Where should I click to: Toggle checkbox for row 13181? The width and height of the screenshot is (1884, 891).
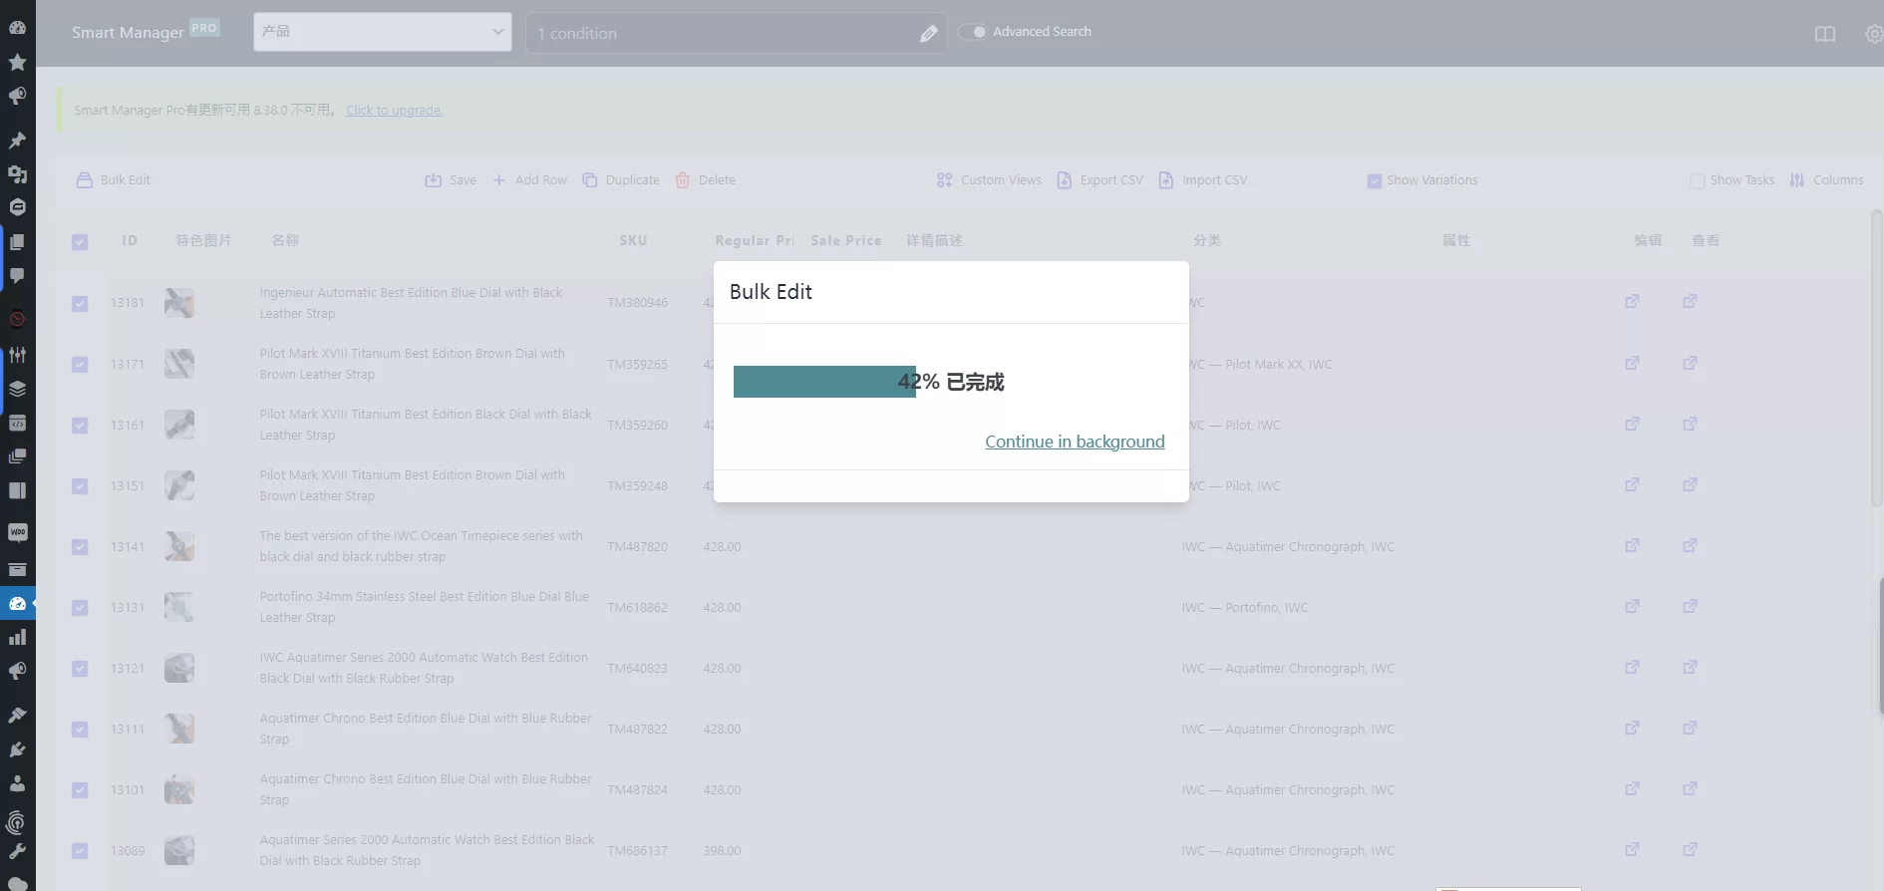(80, 304)
